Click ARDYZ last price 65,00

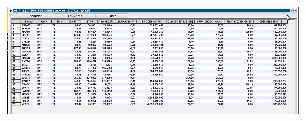(78, 26)
